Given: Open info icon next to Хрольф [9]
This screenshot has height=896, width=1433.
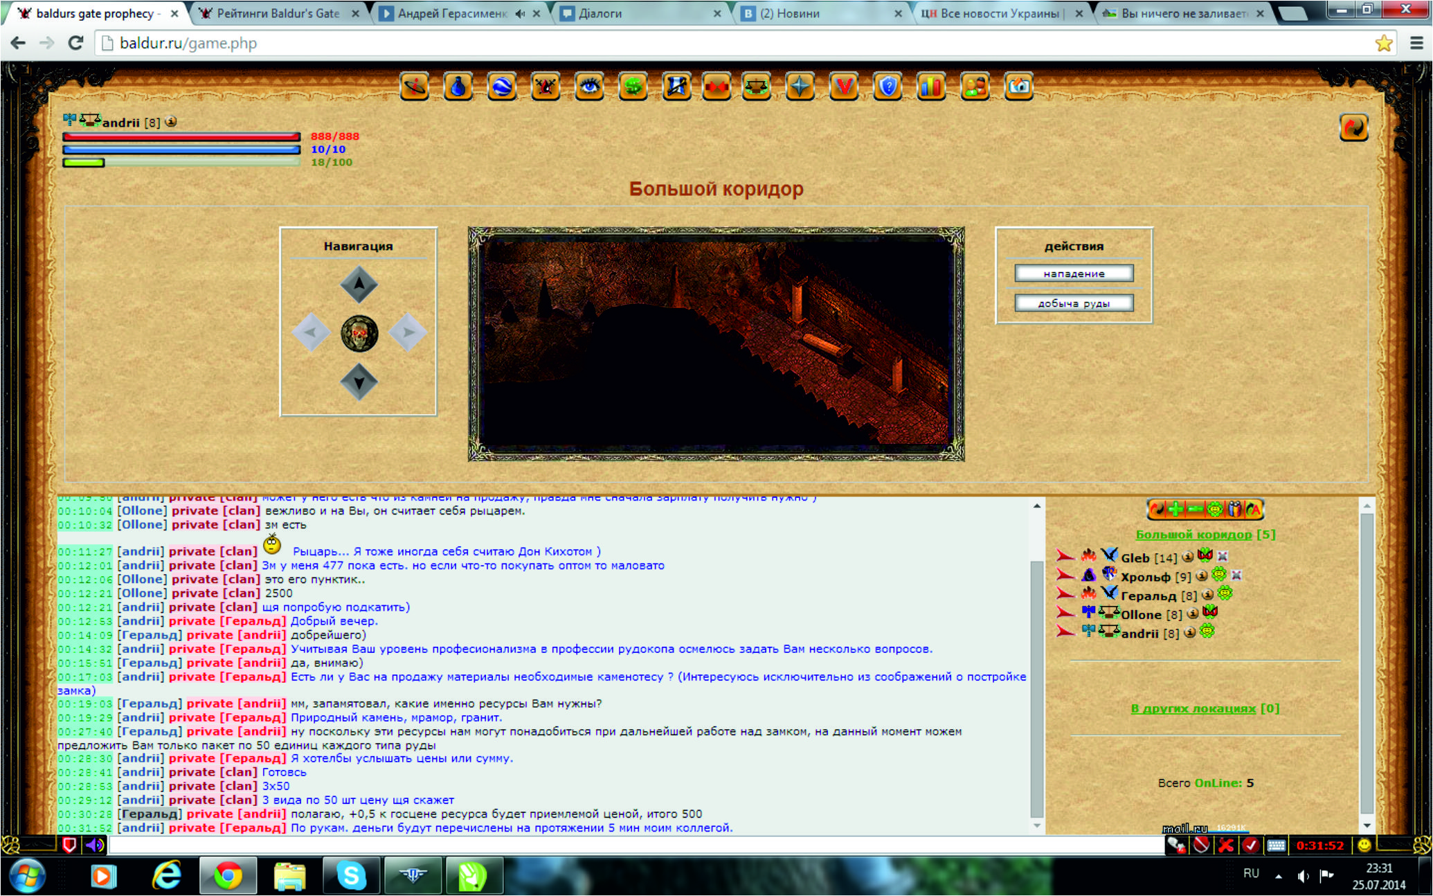Looking at the screenshot, I should (x=1201, y=575).
